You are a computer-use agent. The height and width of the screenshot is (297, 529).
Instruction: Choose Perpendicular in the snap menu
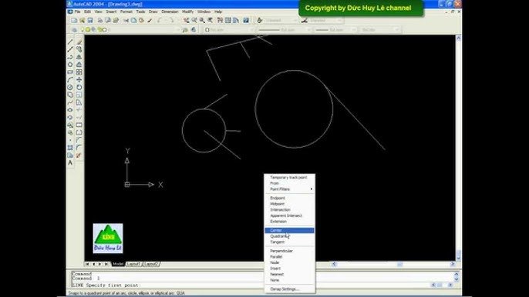pyautogui.click(x=289, y=251)
